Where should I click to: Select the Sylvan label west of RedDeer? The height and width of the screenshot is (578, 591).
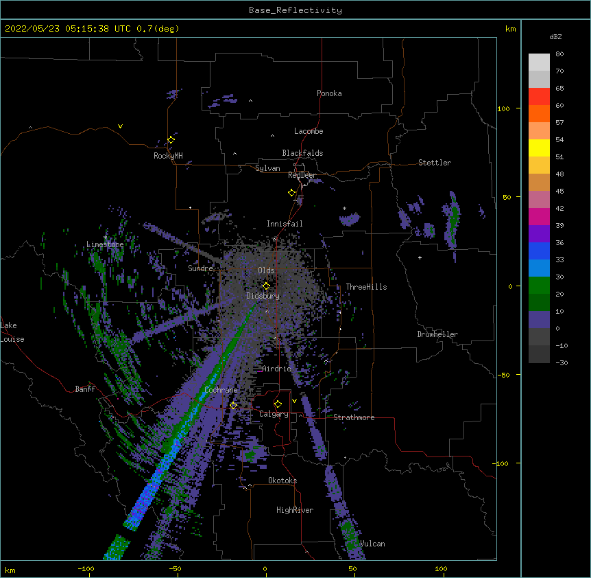(267, 168)
